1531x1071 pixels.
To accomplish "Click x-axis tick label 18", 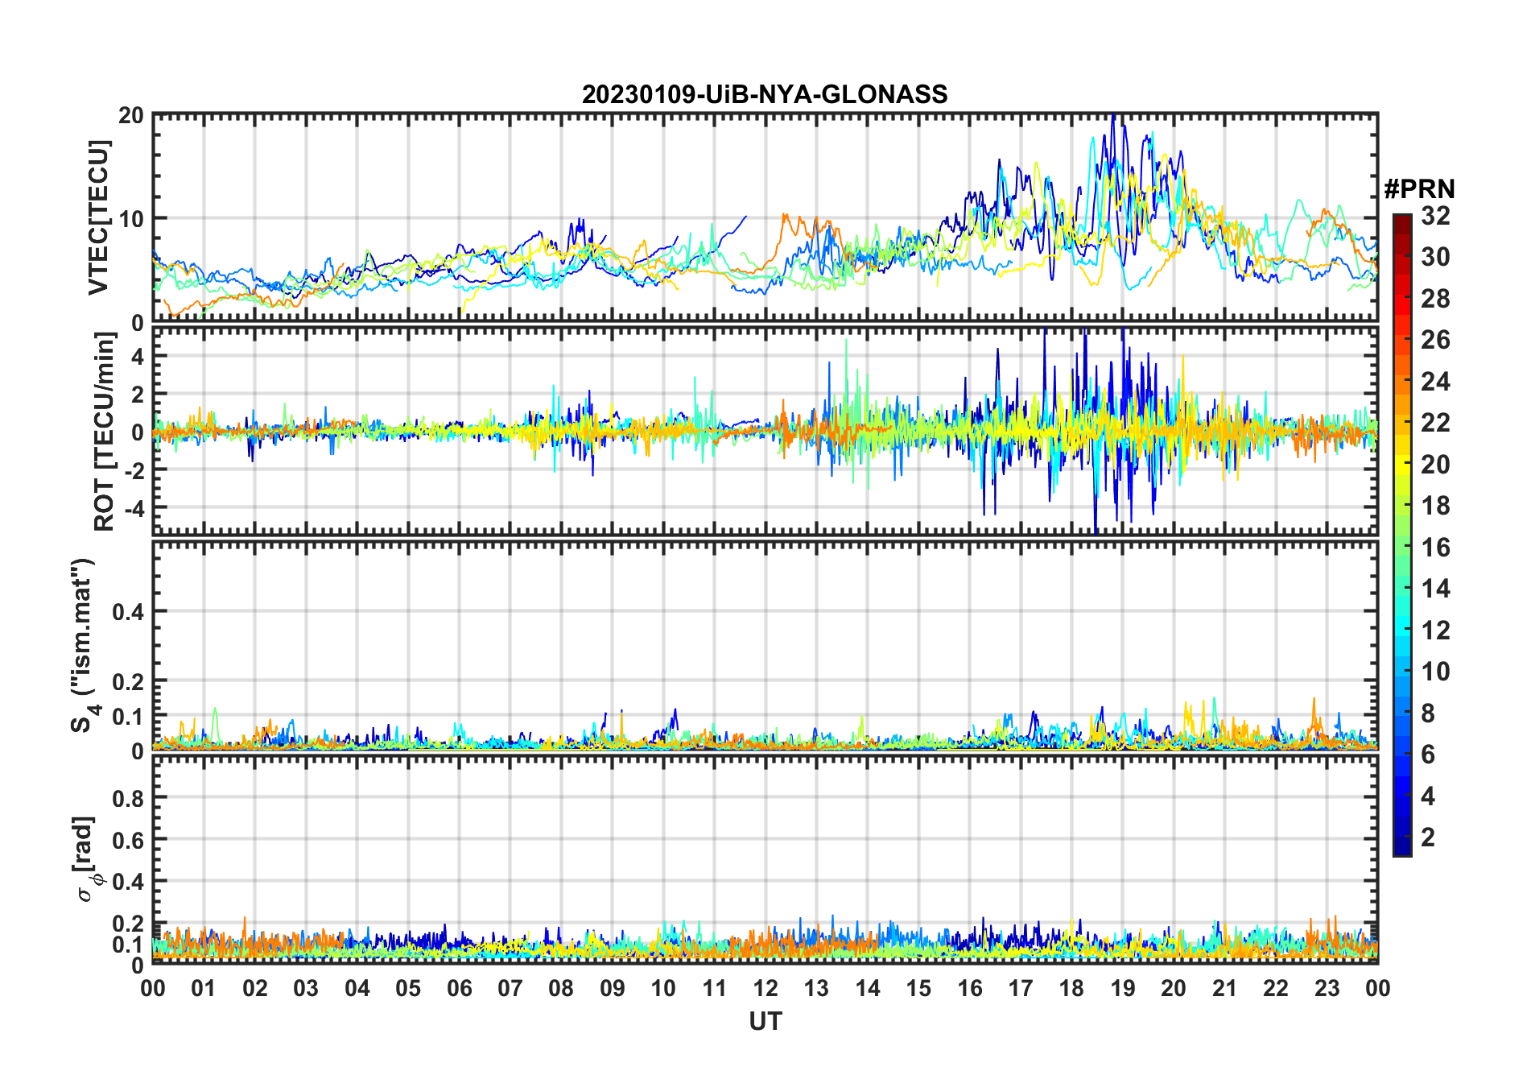I will coord(1071,988).
